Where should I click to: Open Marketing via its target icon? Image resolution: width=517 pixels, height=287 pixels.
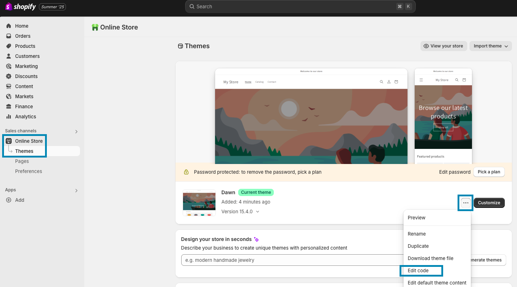(x=9, y=66)
